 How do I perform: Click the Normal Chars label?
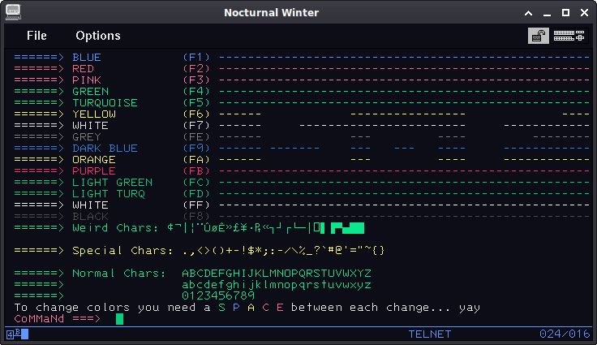coord(119,274)
